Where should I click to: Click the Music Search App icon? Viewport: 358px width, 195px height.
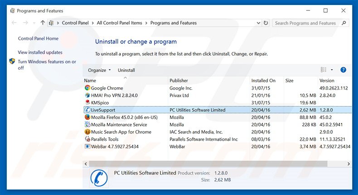point(87,132)
